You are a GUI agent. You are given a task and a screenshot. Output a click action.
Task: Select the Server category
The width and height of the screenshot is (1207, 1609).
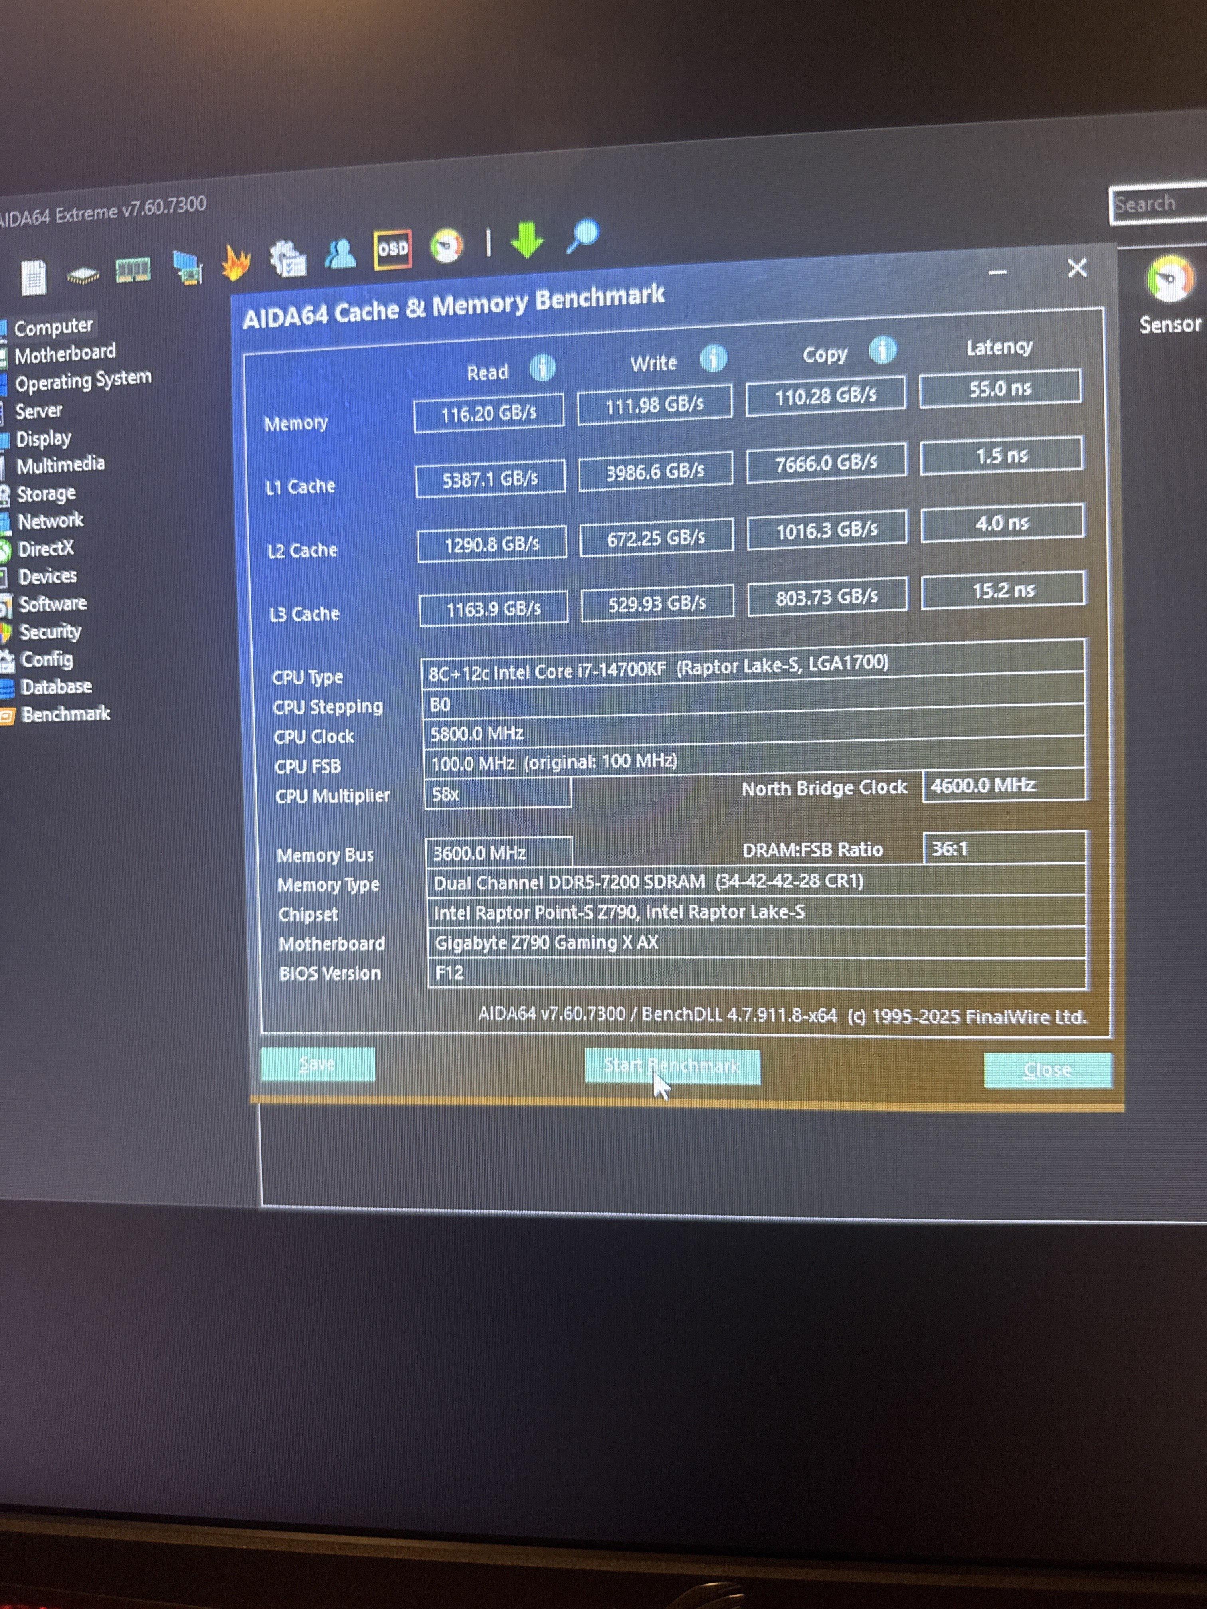[39, 412]
